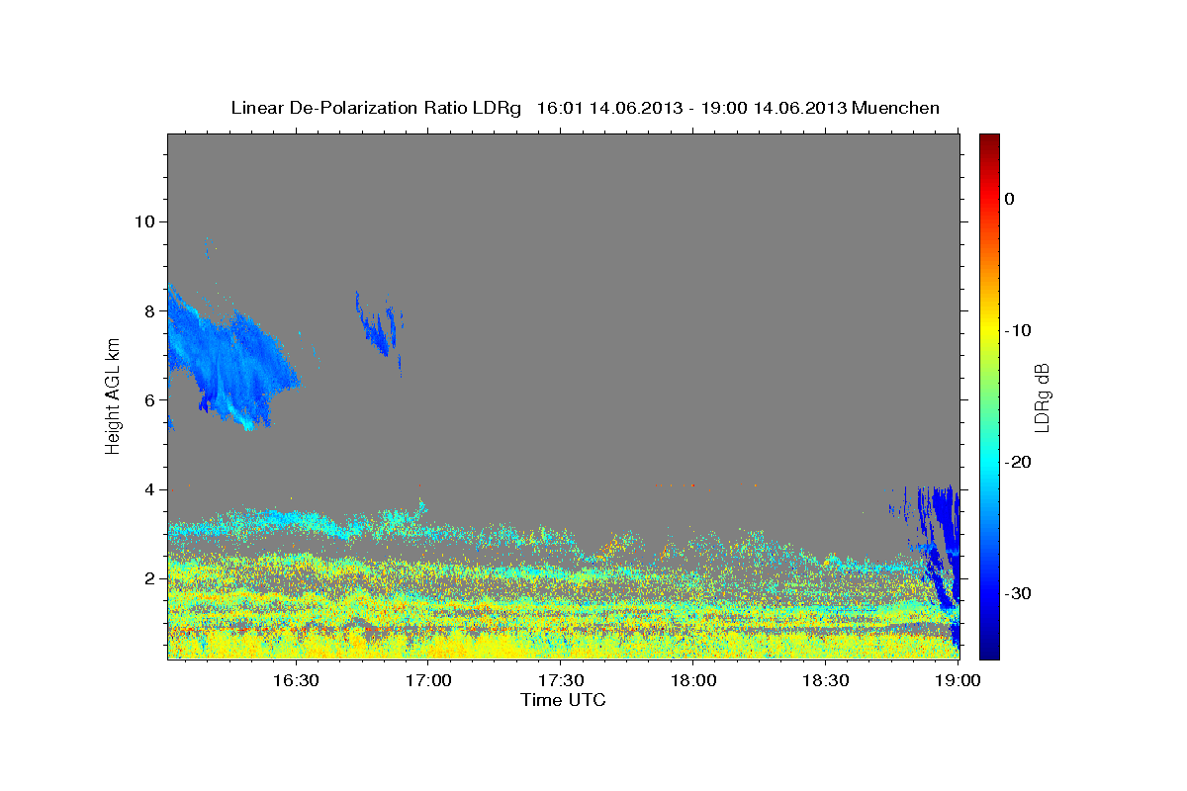The height and width of the screenshot is (791, 1187).
Task: Click the 'Height AGL km' axis label
Action: pyautogui.click(x=114, y=395)
